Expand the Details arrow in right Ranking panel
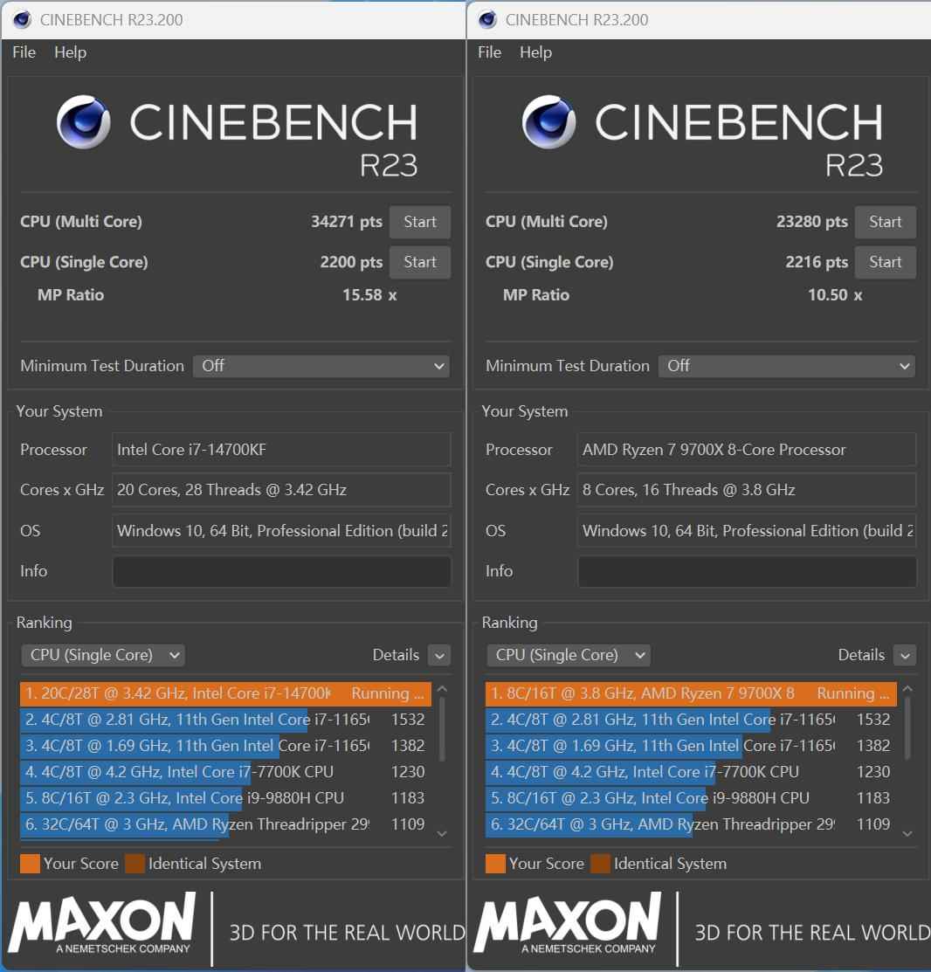The image size is (931, 972). point(904,655)
